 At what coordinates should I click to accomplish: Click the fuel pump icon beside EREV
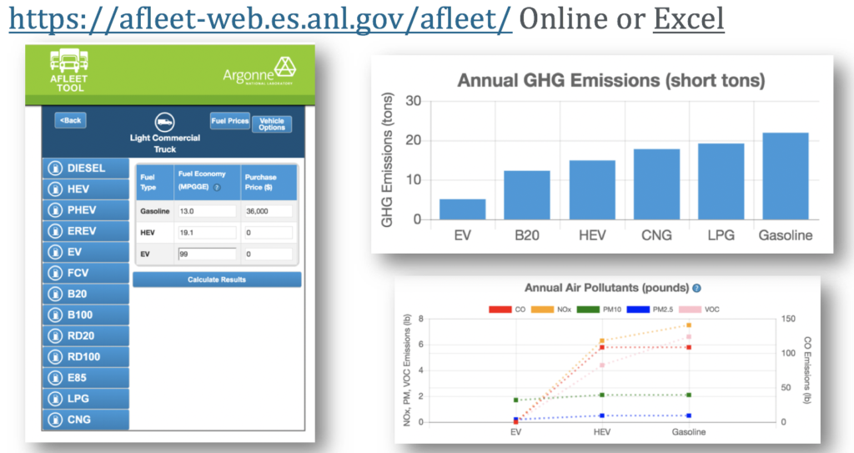coord(55,231)
